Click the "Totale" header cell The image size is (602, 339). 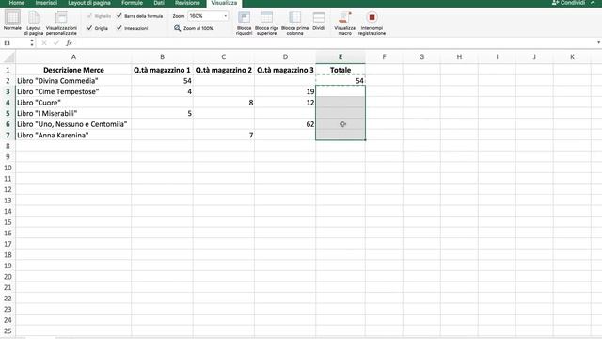pos(341,70)
